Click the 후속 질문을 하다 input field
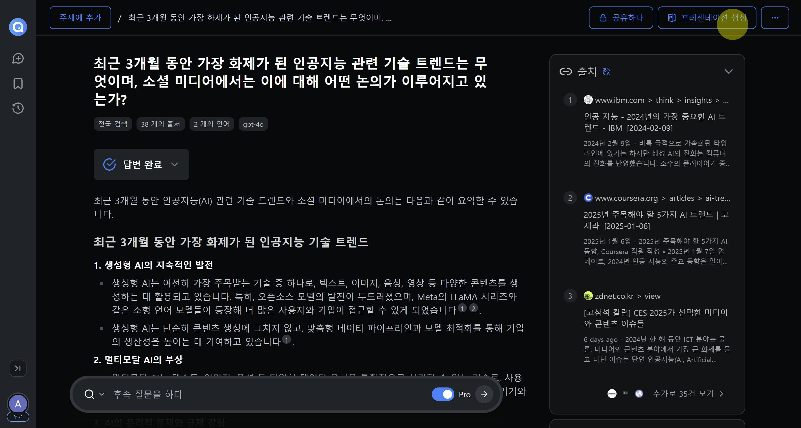The width and height of the screenshot is (801, 428). pyautogui.click(x=267, y=394)
